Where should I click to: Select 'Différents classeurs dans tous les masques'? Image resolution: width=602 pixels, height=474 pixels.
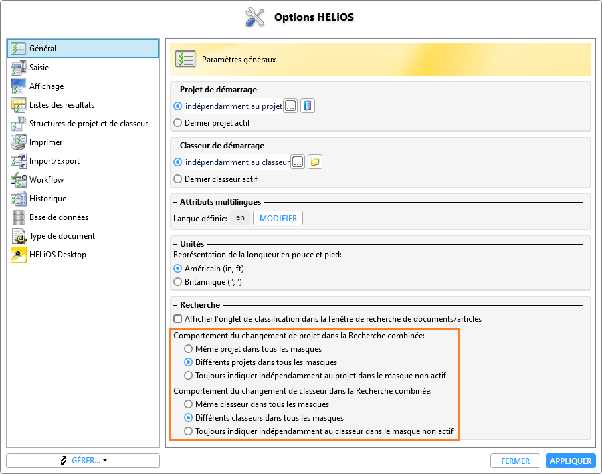click(x=188, y=418)
